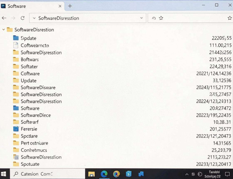Select the Spctlare folder icon

[x=16, y=136]
